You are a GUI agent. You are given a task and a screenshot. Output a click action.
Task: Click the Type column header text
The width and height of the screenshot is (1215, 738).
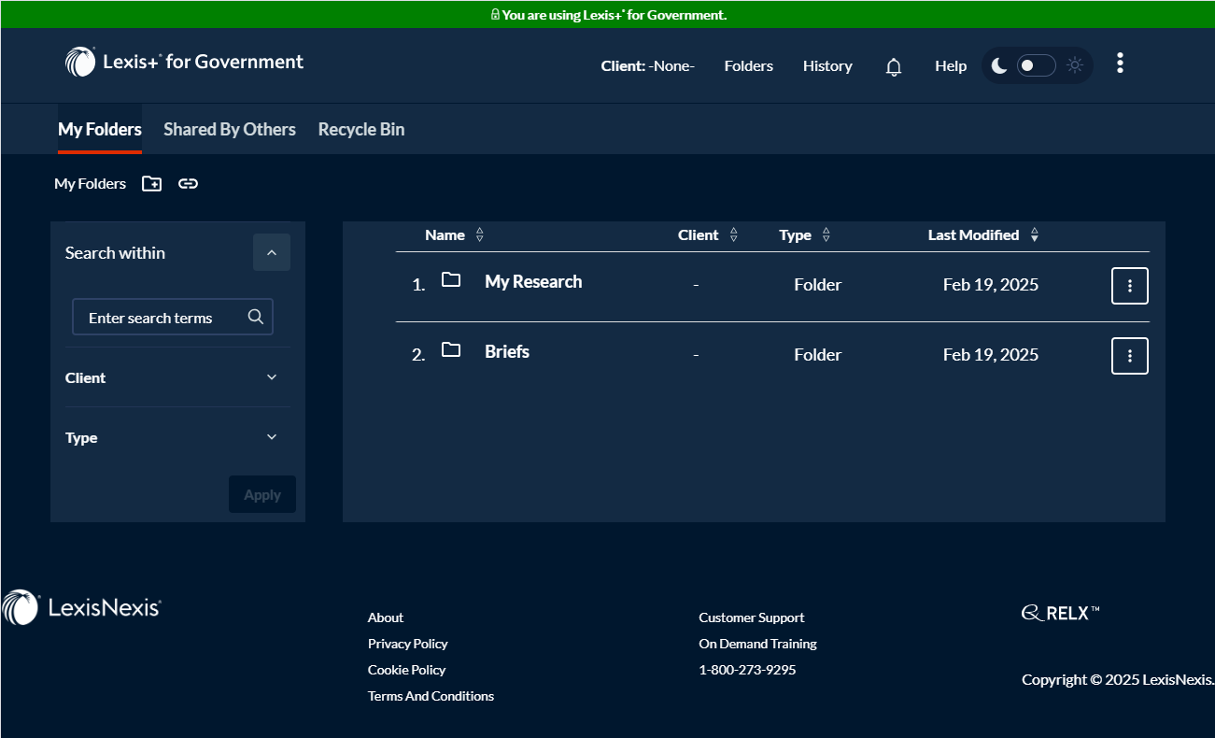click(795, 235)
